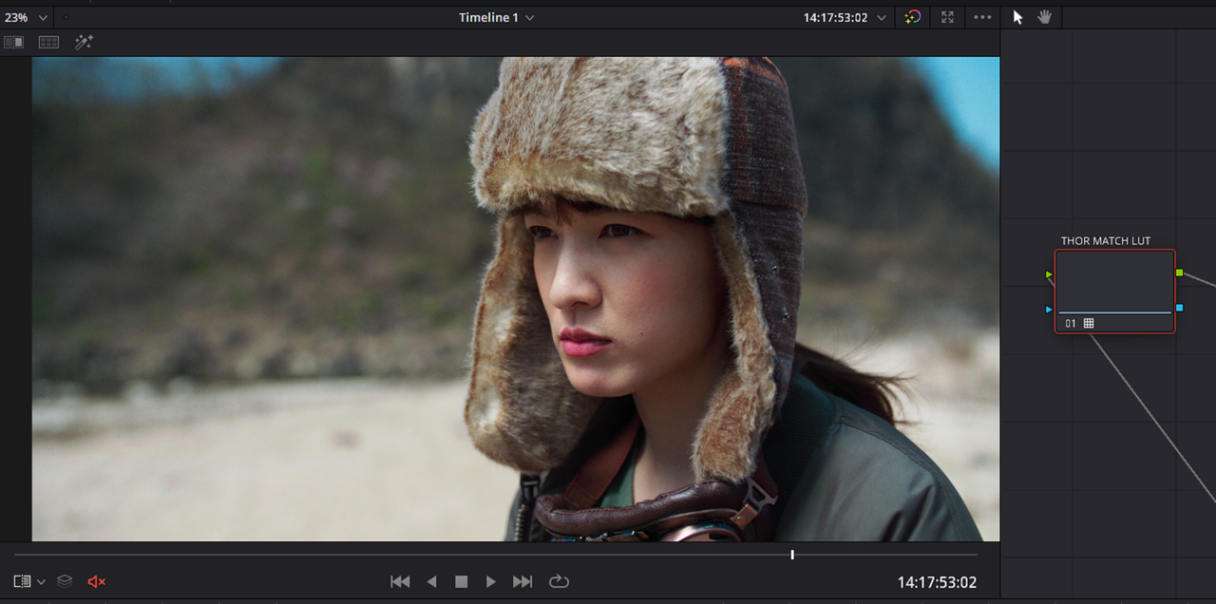Jump to the last frame
This screenshot has width=1216, height=604.
tap(522, 581)
